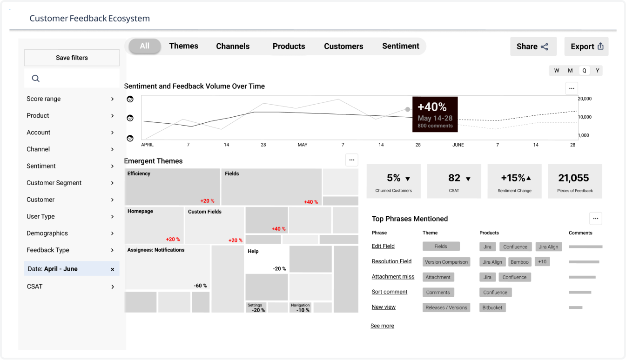The height and width of the screenshot is (360, 626).
Task: Expand the Feedback Type filter
Action: click(x=112, y=250)
